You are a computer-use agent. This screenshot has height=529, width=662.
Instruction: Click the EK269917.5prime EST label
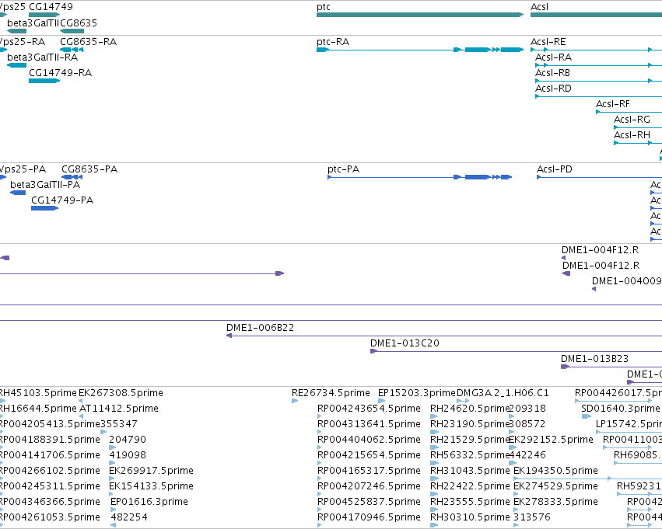(151, 471)
